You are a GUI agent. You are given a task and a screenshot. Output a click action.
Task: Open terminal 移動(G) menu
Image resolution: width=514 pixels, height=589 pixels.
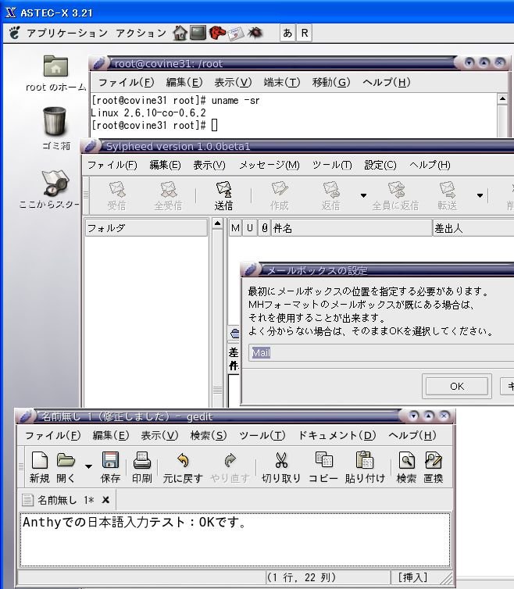[x=331, y=82]
